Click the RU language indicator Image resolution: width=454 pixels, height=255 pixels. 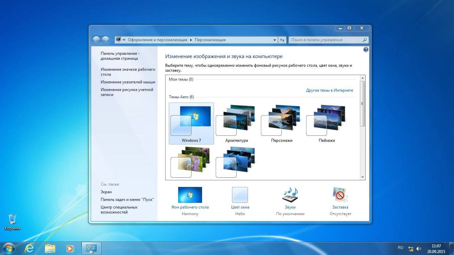pos(400,248)
